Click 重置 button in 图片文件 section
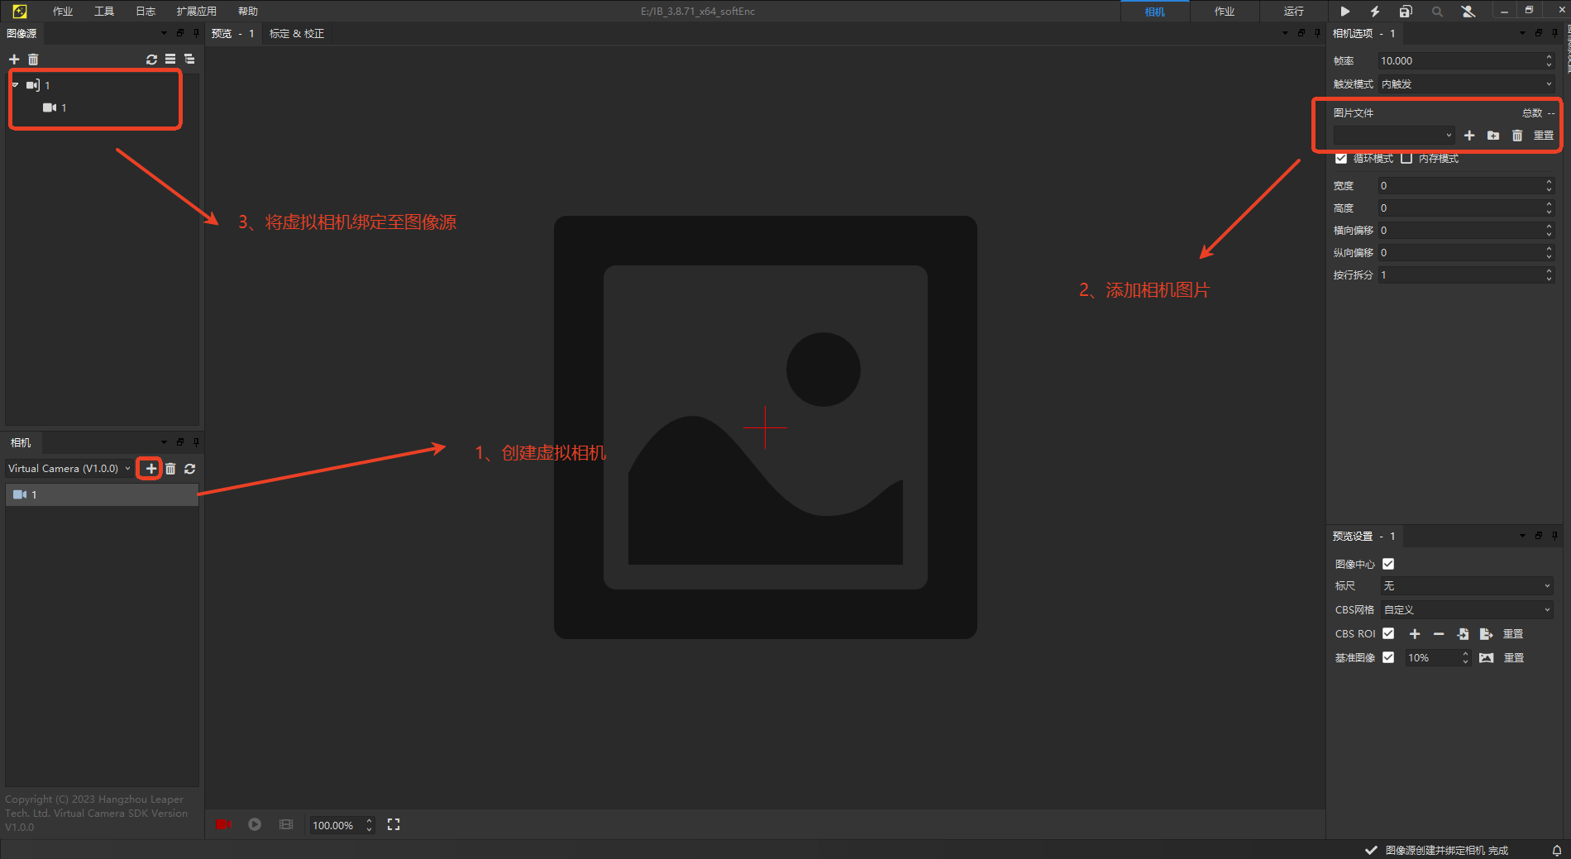Screen dimensions: 1571x859 click(x=1543, y=136)
